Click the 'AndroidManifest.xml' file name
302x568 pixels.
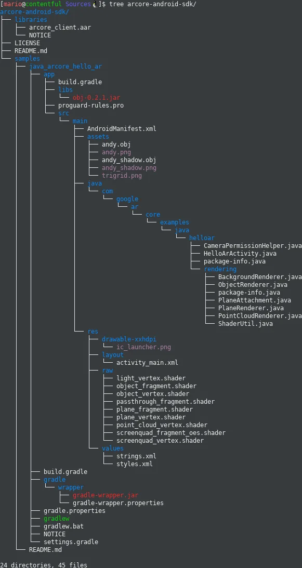(122, 129)
